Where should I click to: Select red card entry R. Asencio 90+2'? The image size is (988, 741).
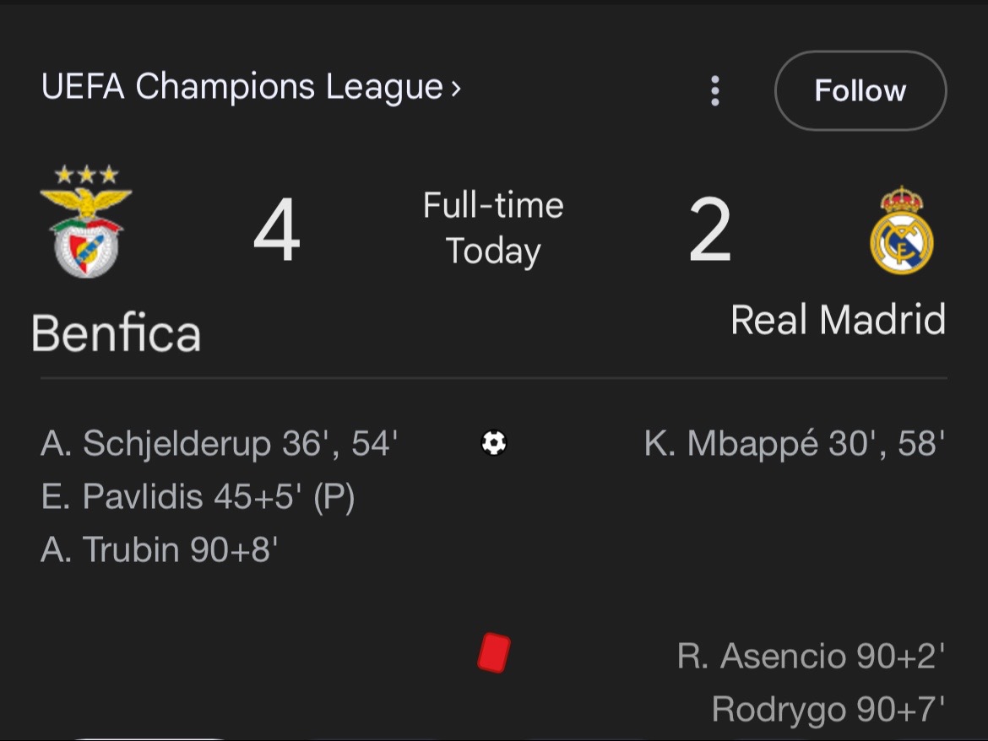tap(811, 656)
